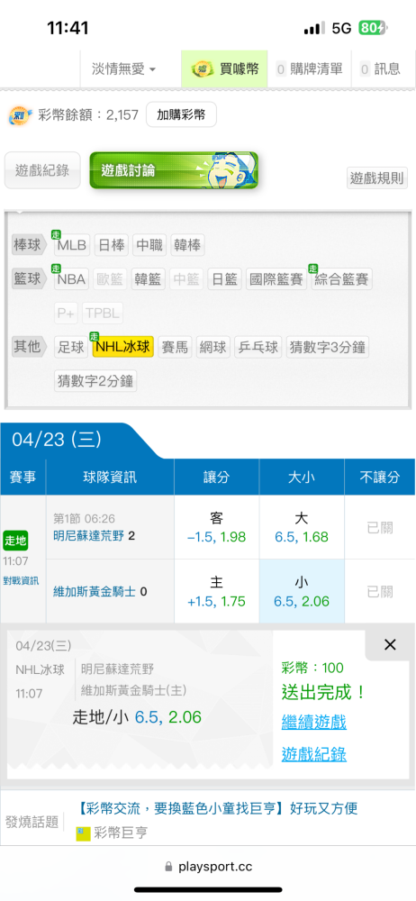Screen dimensions: 416x901
Task: Tap the 不讓分 column header
Action: tap(380, 477)
